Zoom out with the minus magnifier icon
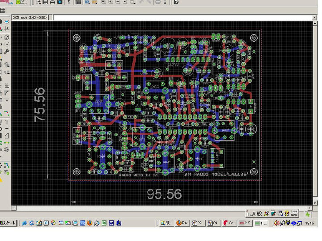 tap(118, 2)
